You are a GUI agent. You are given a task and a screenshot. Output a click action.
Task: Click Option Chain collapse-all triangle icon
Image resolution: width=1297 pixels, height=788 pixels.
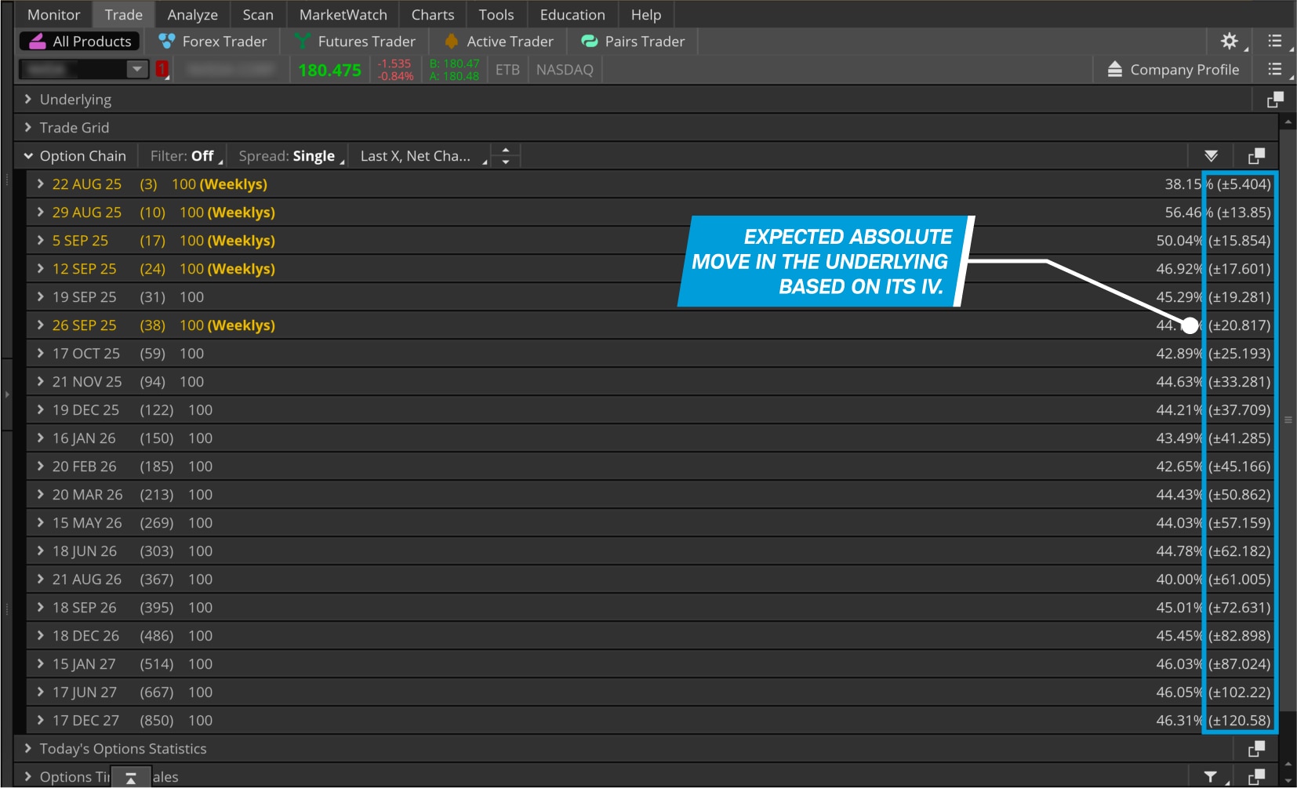(1211, 156)
